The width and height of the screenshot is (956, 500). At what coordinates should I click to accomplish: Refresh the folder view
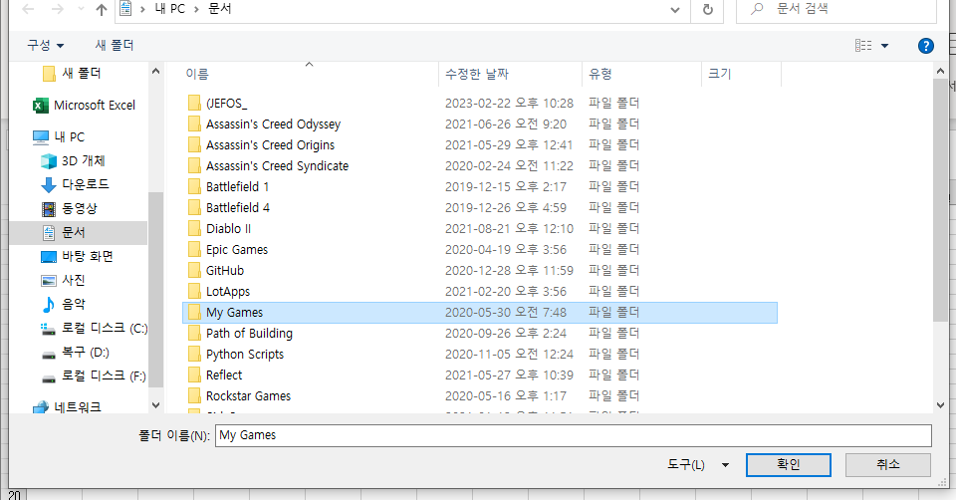tap(707, 9)
